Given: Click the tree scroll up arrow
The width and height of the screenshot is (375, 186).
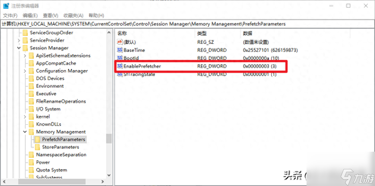Looking at the screenshot, I should tap(109, 32).
